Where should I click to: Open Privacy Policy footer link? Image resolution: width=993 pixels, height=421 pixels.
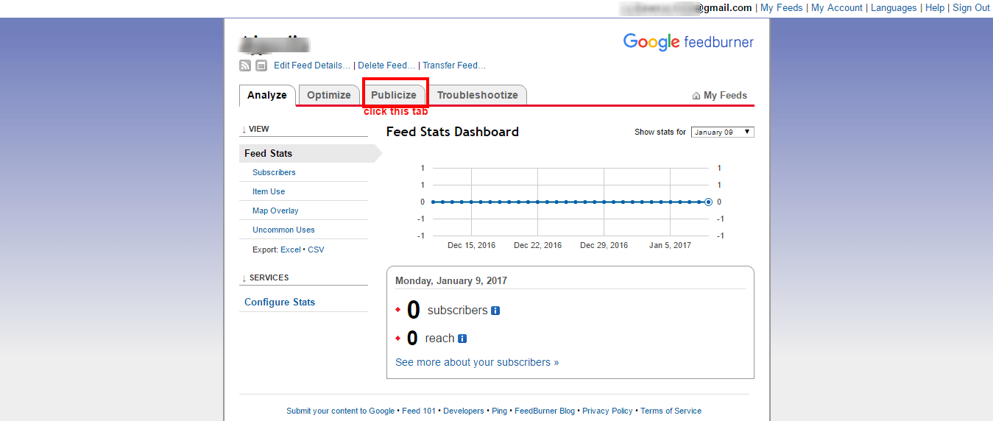[607, 411]
